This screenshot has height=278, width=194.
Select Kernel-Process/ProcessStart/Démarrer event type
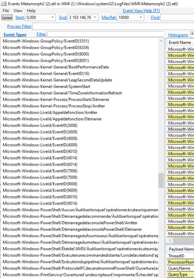click(56, 99)
